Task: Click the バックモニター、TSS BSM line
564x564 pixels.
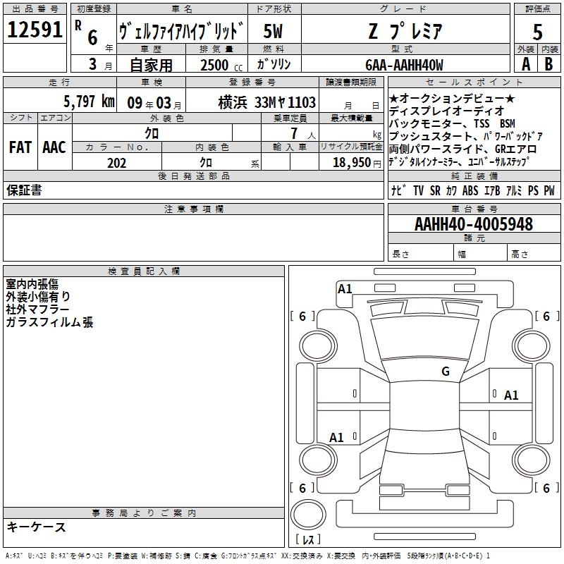Action: pos(452,124)
